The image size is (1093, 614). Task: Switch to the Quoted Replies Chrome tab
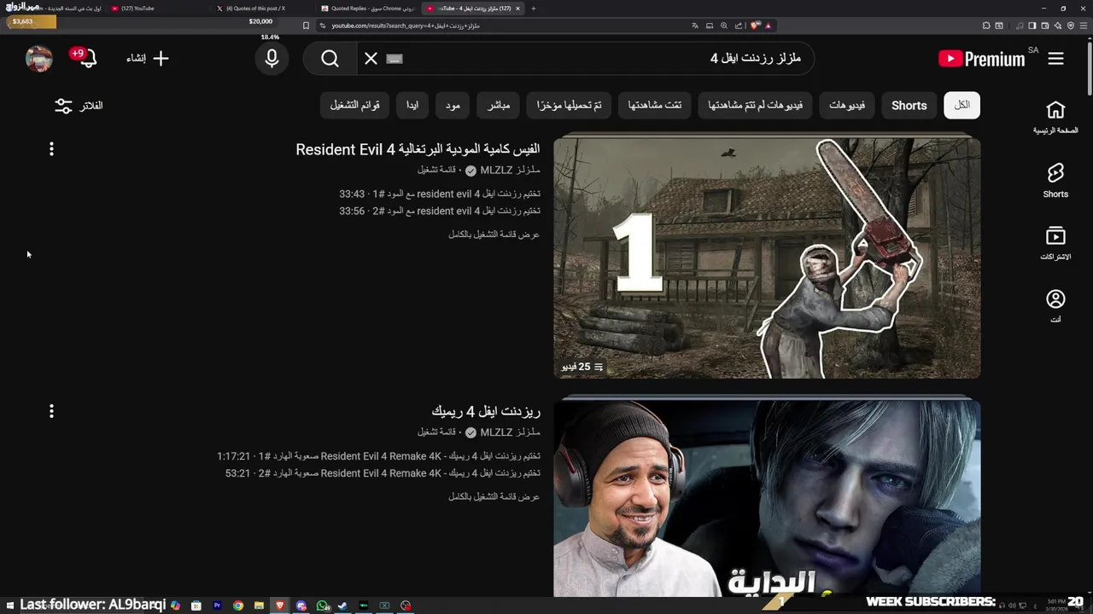[367, 9]
